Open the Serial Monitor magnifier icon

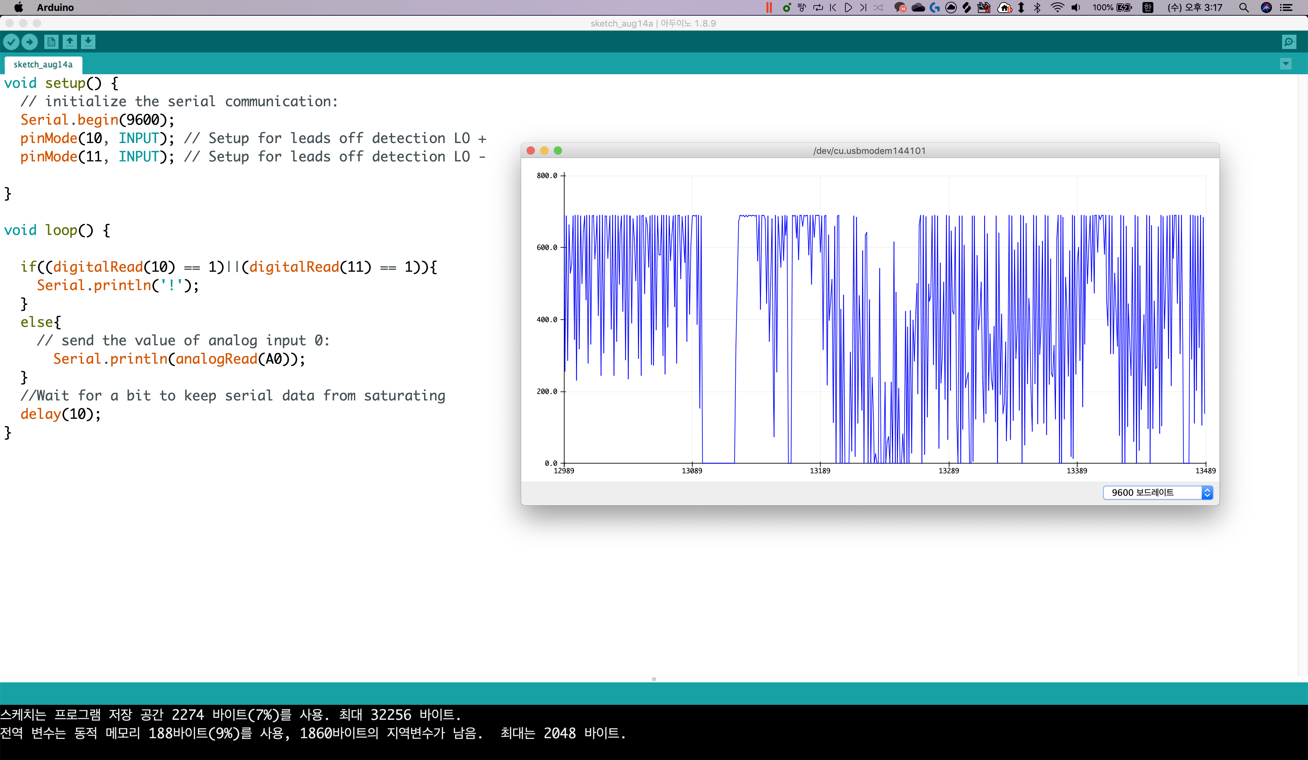[1289, 42]
